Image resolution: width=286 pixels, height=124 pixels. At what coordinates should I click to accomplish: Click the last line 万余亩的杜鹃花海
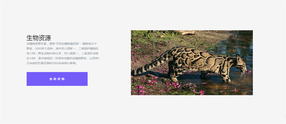coord(52,63)
